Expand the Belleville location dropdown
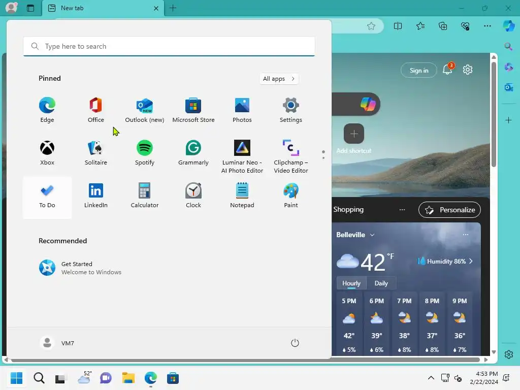 click(372, 235)
